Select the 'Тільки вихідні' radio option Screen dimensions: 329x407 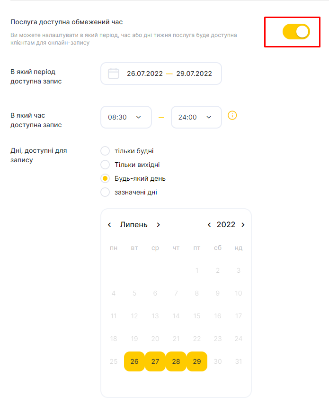(105, 165)
